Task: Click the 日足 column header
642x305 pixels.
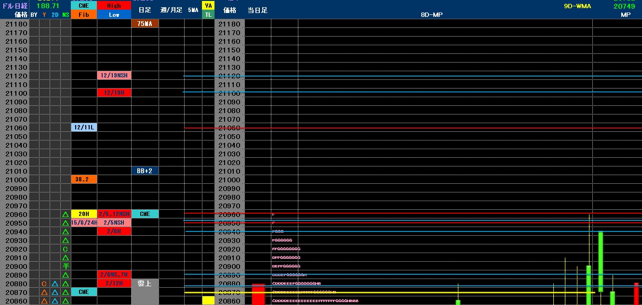Action: (x=145, y=10)
